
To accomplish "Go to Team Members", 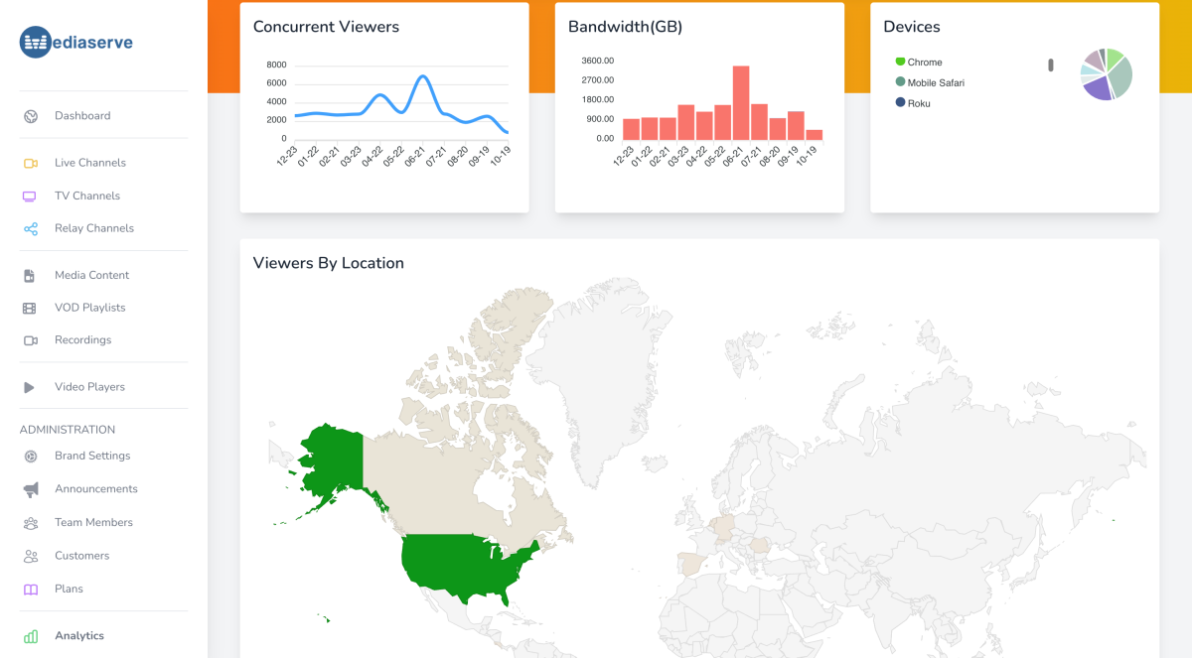I will pos(94,523).
